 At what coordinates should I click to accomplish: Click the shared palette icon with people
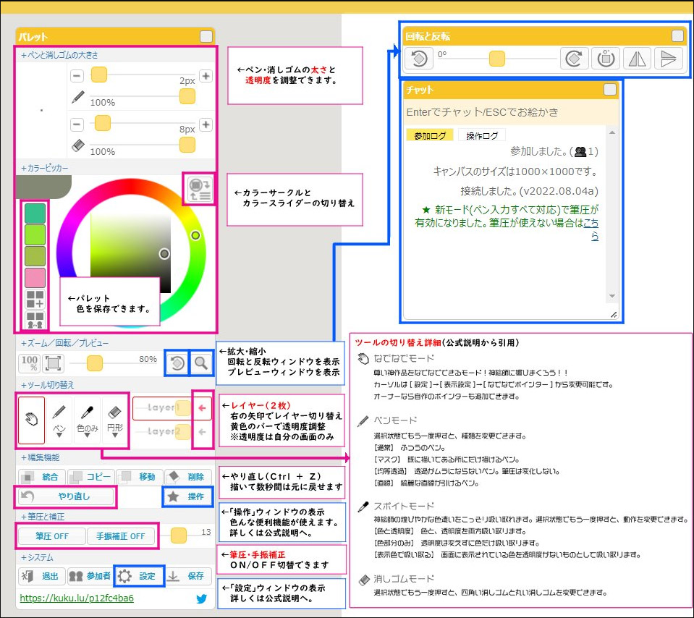[35, 320]
